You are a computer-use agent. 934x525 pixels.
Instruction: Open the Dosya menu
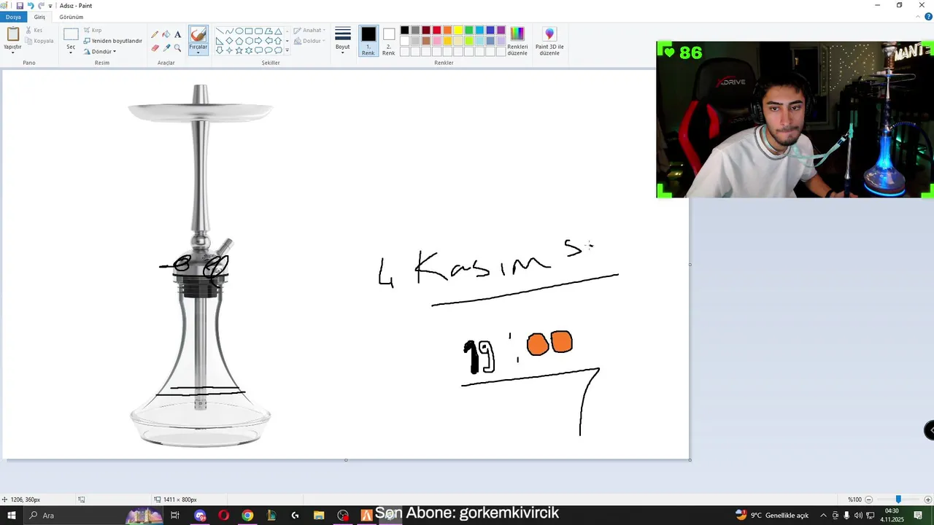pyautogui.click(x=13, y=17)
